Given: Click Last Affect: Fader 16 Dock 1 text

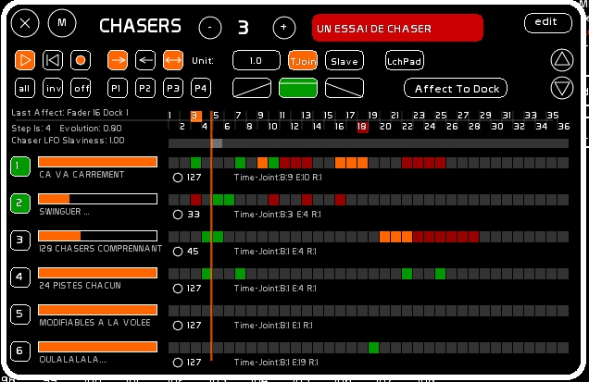Looking at the screenshot, I should 69,113.
